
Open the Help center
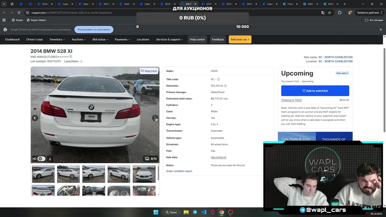coord(197,39)
